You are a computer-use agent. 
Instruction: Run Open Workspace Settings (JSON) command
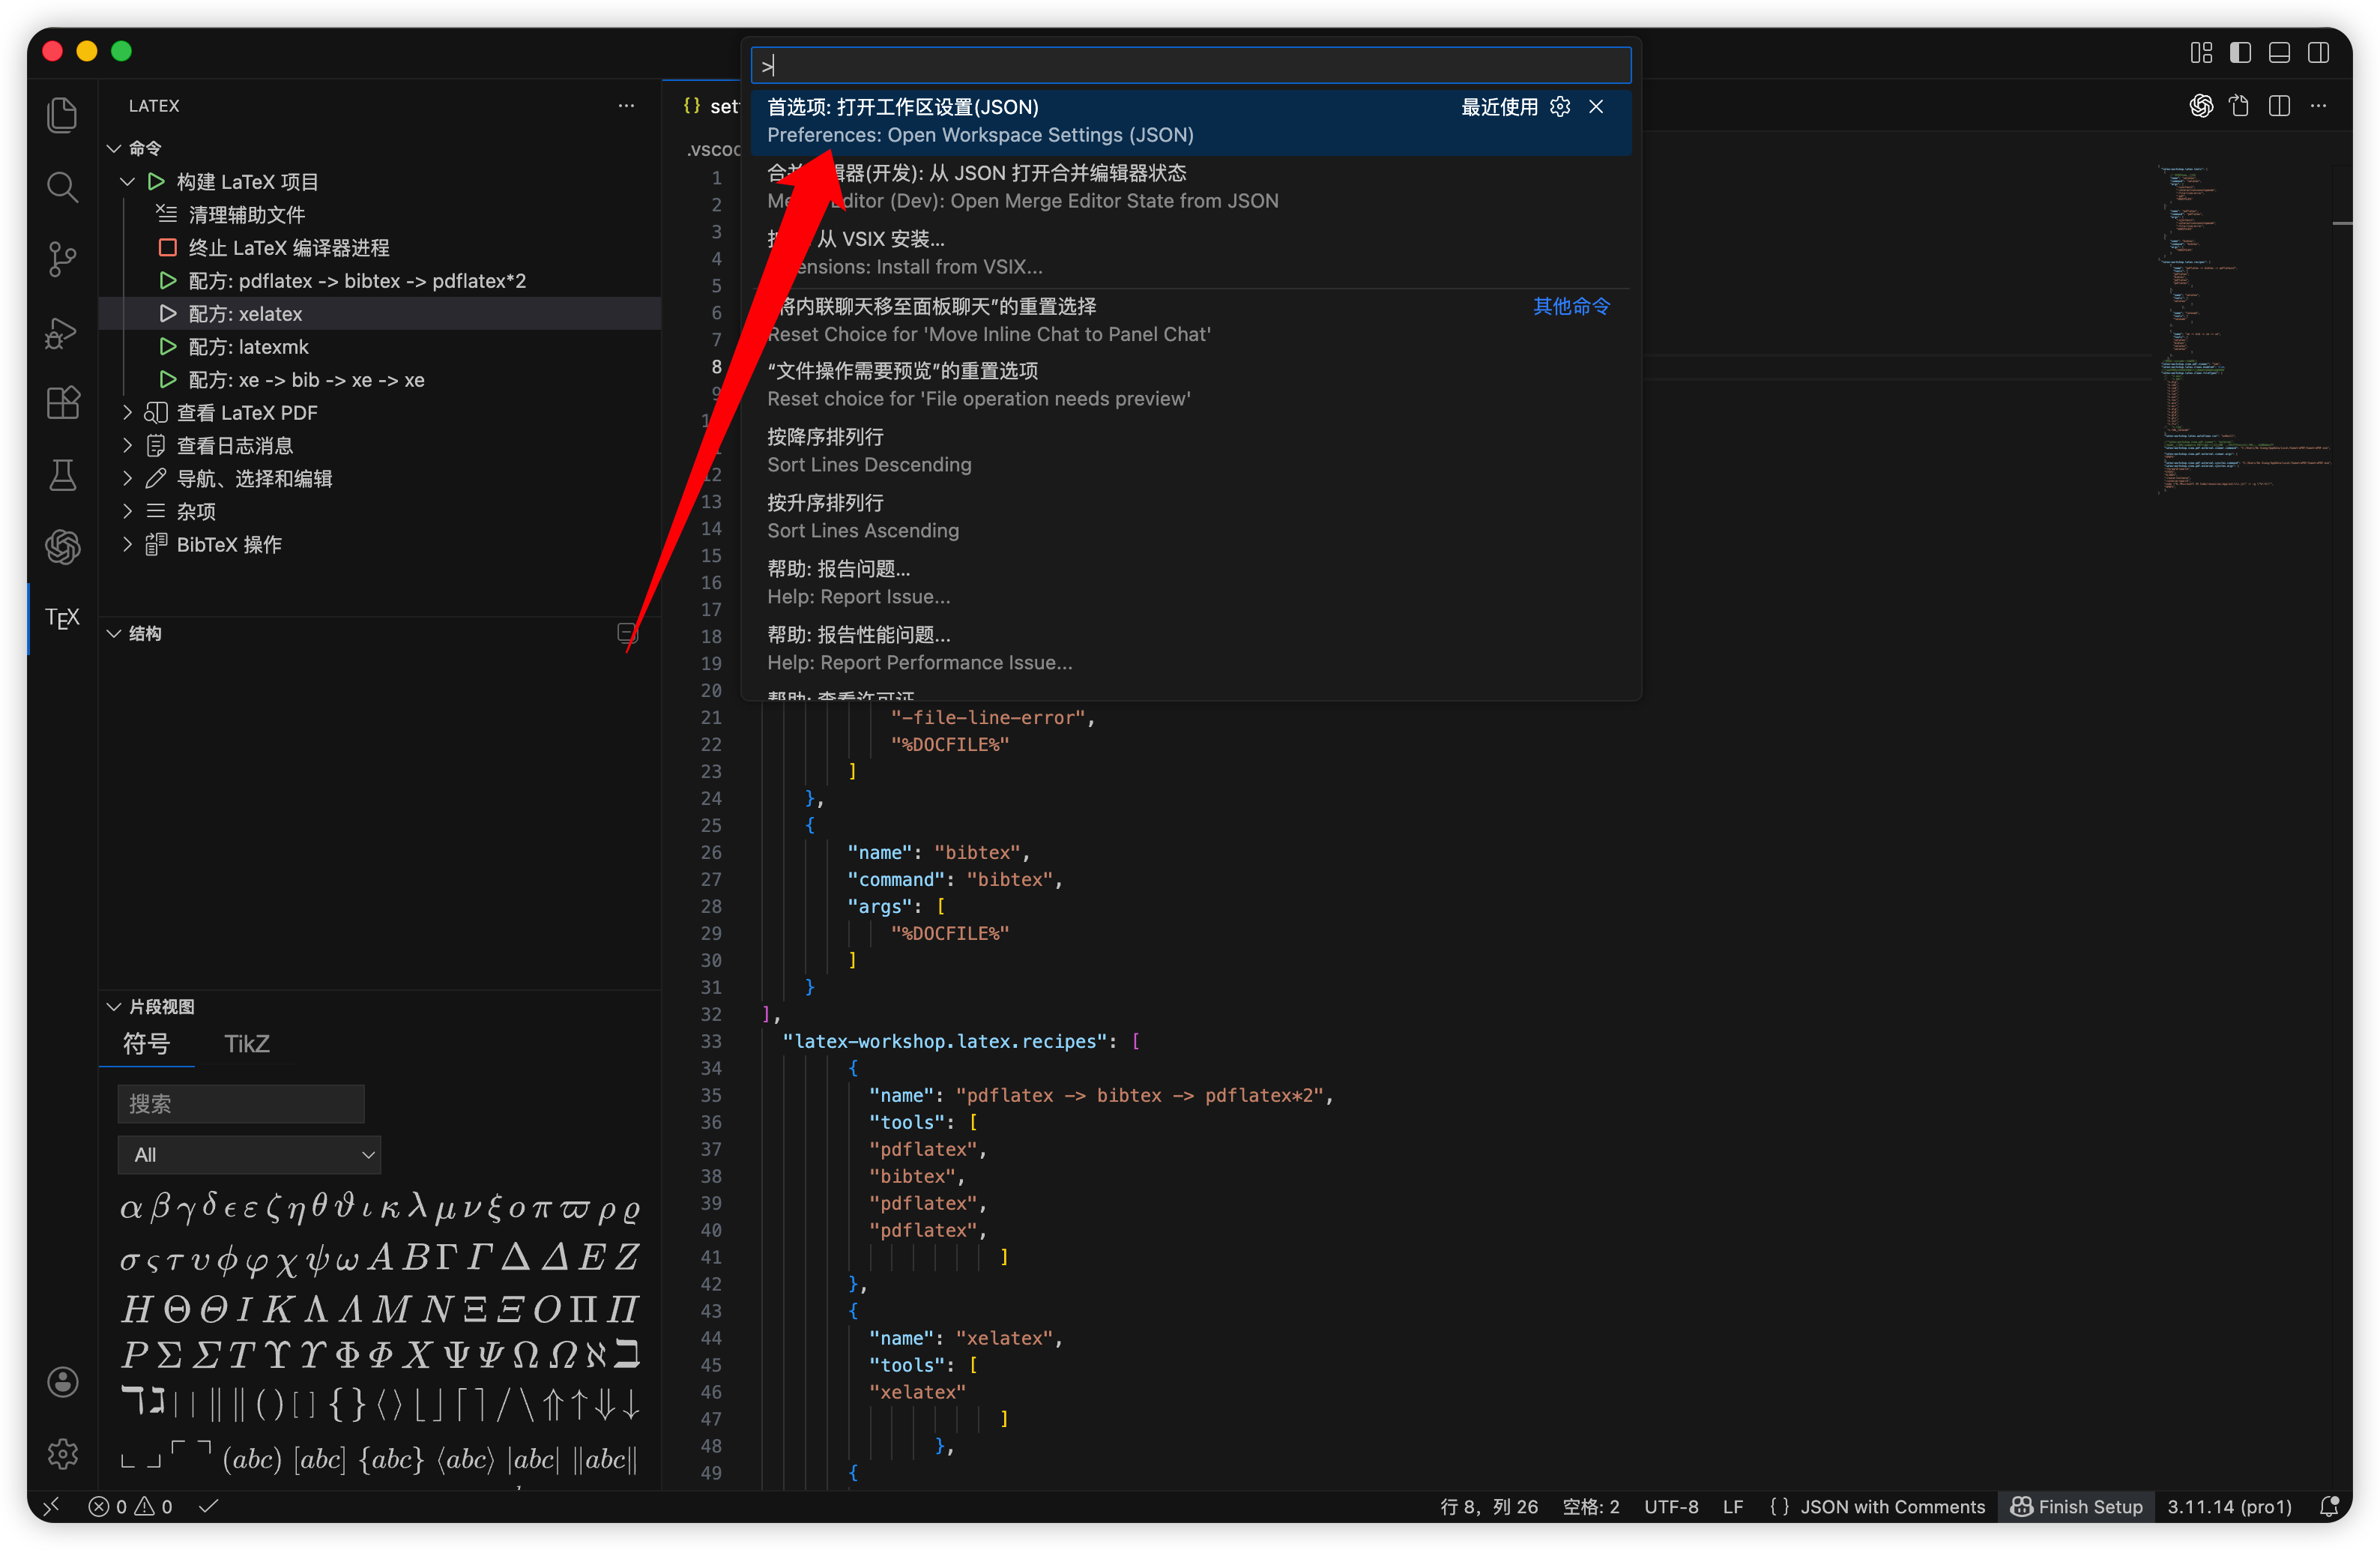pos(1190,121)
